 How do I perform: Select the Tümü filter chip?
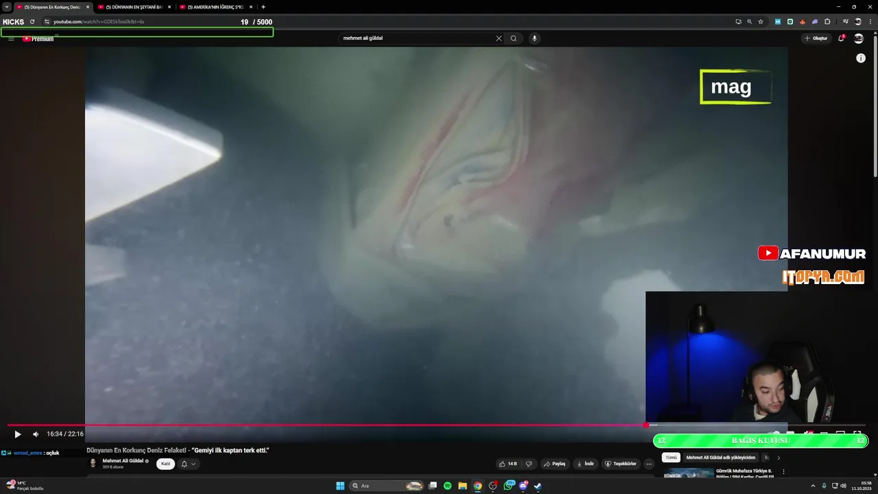(671, 458)
